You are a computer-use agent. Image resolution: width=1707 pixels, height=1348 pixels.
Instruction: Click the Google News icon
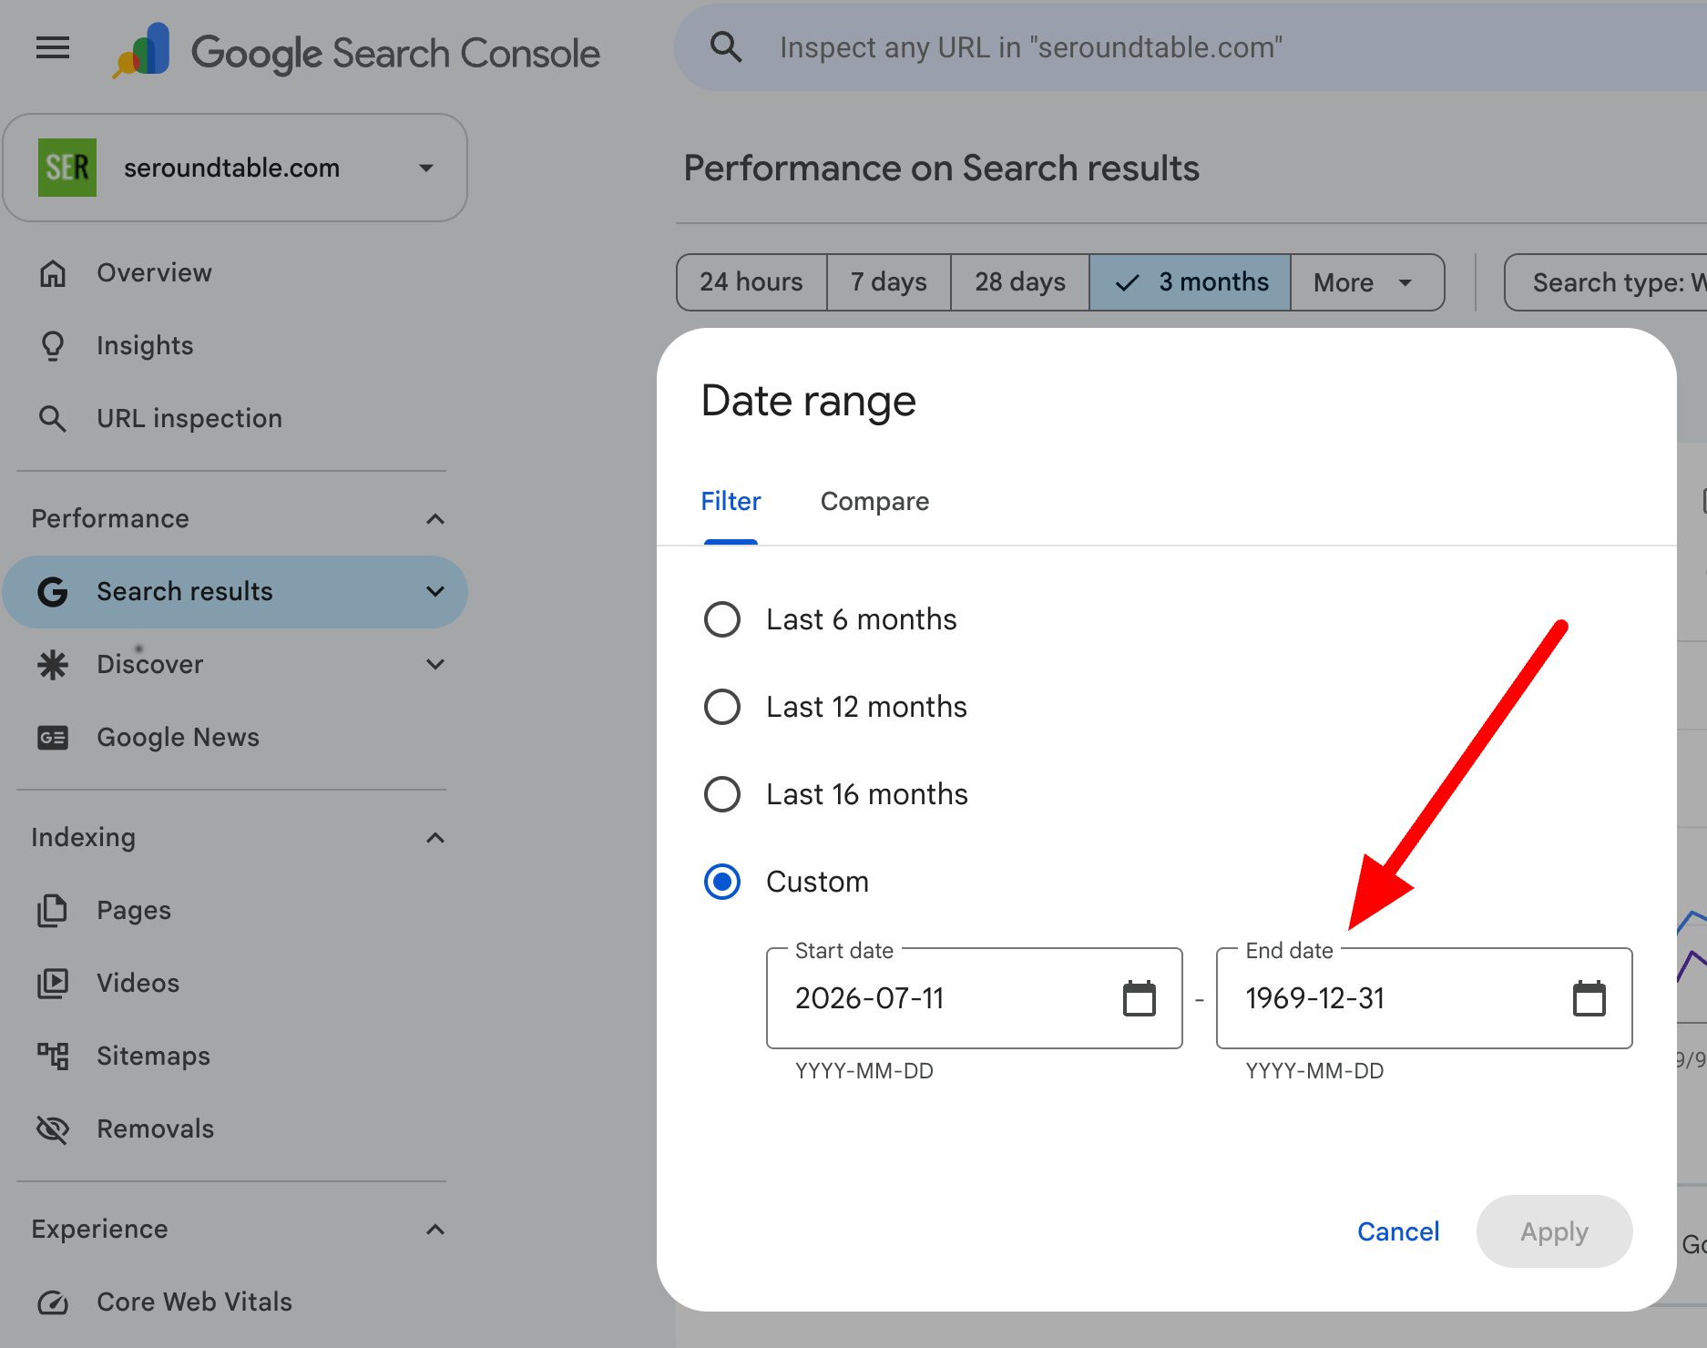[53, 738]
